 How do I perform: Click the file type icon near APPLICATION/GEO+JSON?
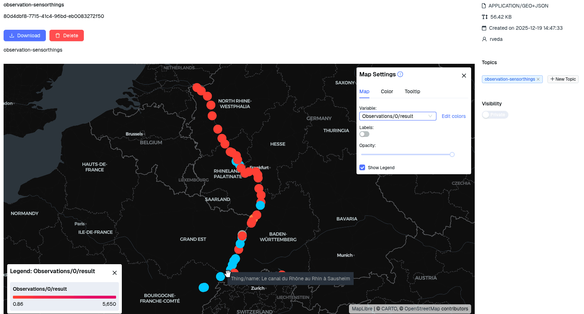click(484, 6)
